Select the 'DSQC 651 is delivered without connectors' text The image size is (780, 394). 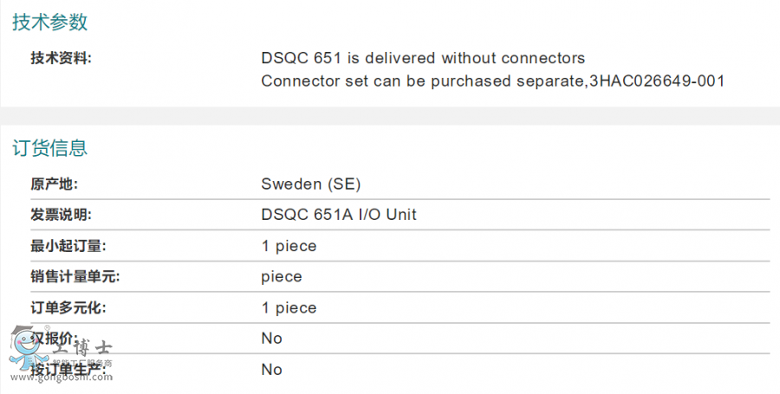tap(423, 58)
